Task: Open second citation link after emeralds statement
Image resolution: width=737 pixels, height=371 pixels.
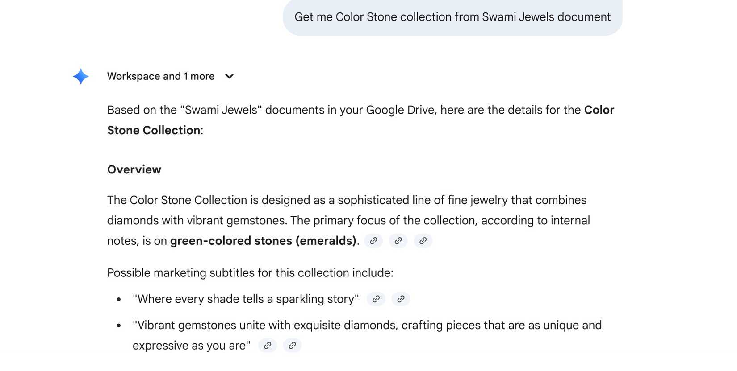Action: pyautogui.click(x=398, y=241)
